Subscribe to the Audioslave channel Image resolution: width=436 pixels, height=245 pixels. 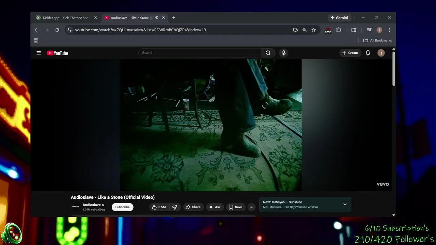pyautogui.click(x=122, y=207)
